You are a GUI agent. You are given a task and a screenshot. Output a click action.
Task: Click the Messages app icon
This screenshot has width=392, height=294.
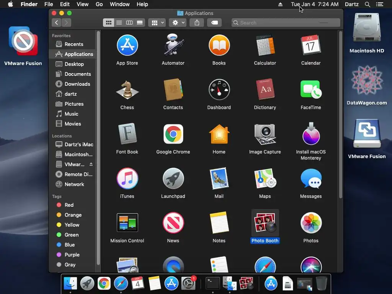(x=311, y=178)
